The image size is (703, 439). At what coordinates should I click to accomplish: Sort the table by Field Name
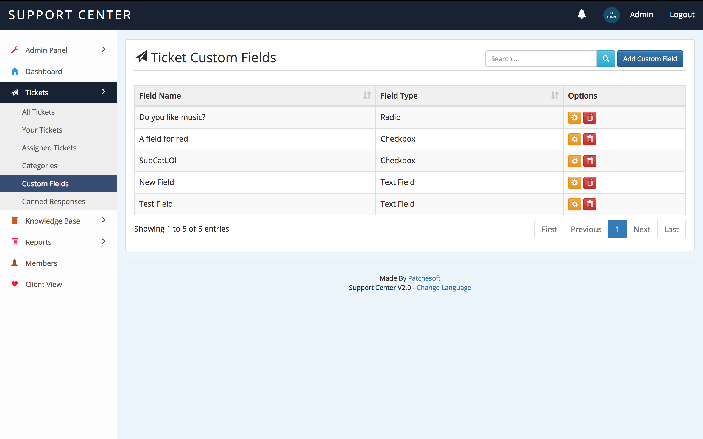click(367, 95)
